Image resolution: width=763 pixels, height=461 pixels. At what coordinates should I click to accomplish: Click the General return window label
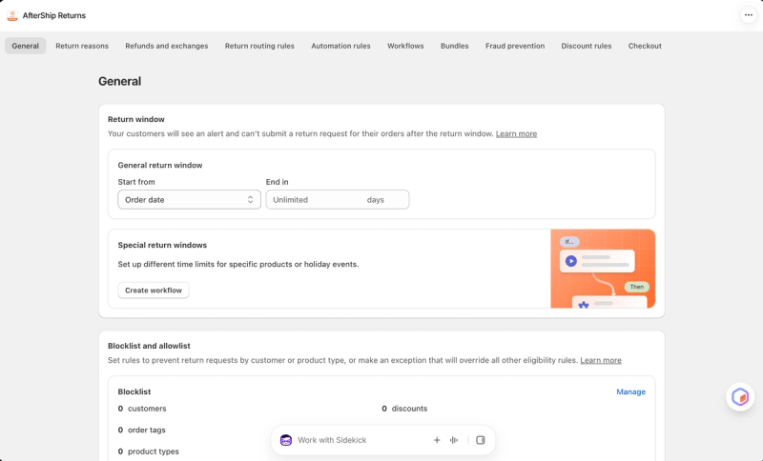(160, 165)
